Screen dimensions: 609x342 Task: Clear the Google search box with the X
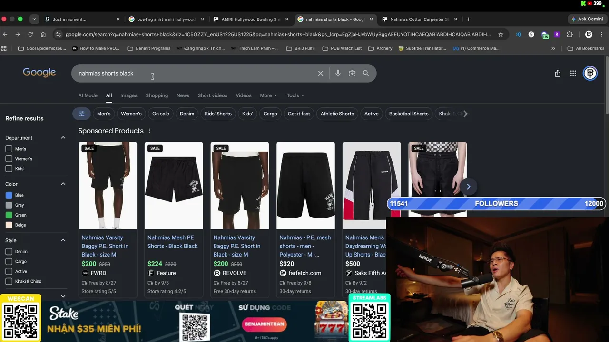pyautogui.click(x=320, y=73)
